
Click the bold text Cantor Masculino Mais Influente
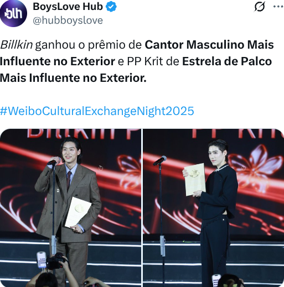(x=137, y=53)
